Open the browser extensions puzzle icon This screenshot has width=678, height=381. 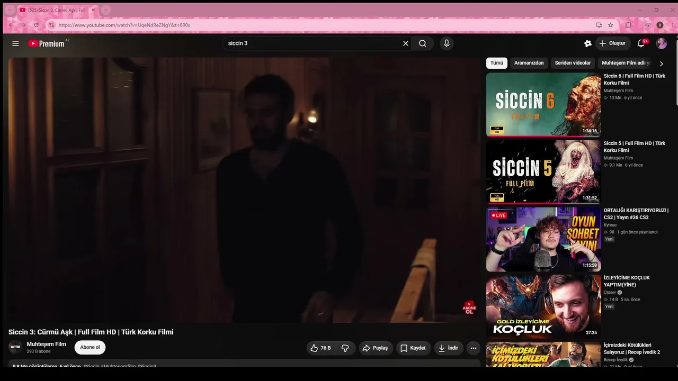[x=628, y=25]
